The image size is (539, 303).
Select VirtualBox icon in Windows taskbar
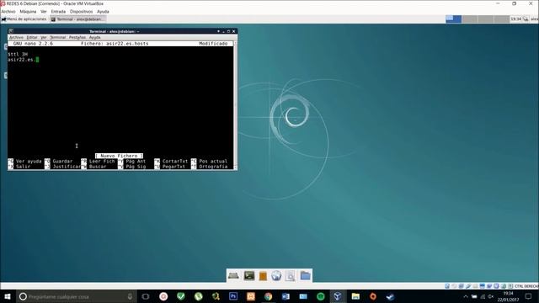click(x=338, y=296)
